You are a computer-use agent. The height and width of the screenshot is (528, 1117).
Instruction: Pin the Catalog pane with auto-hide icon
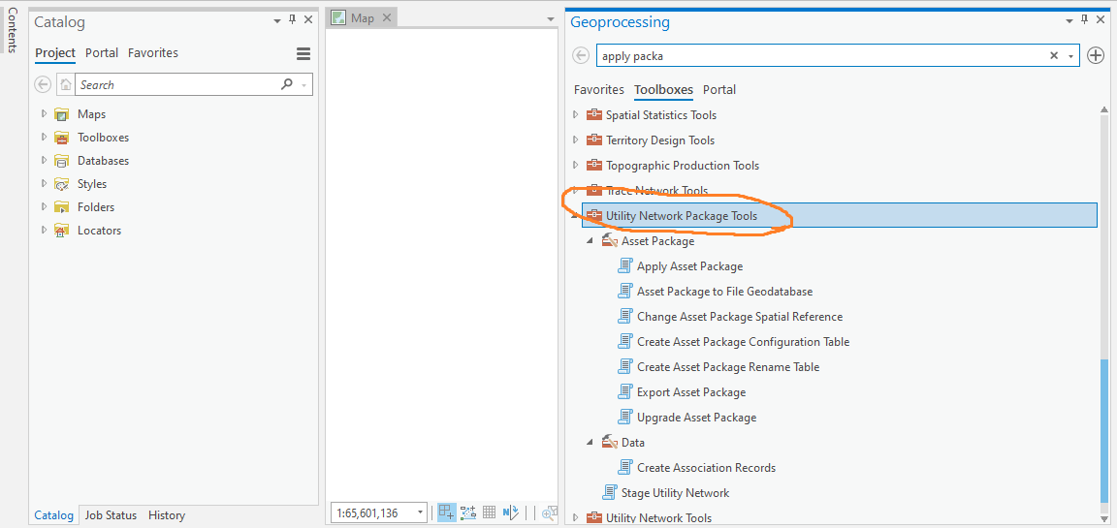292,20
